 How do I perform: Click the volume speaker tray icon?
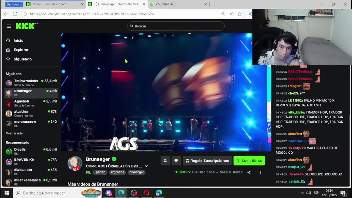[x=309, y=193]
